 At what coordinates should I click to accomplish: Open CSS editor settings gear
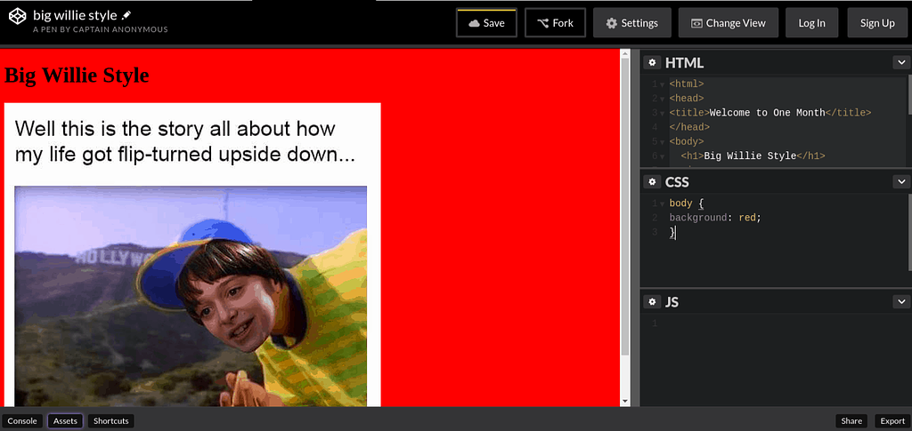click(652, 182)
